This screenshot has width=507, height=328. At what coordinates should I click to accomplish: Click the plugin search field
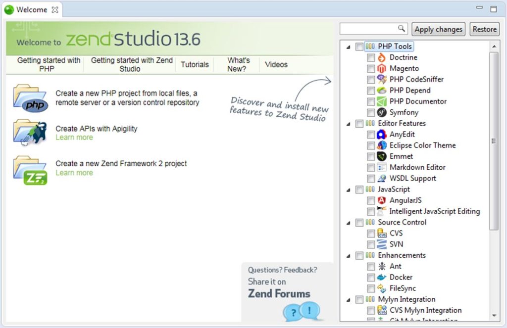370,29
